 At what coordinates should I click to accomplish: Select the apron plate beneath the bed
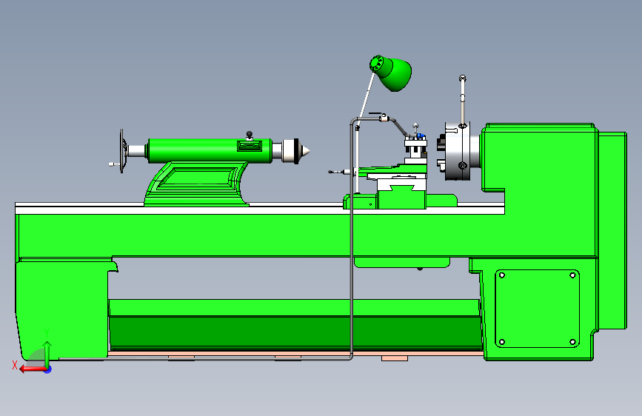pyautogui.click(x=402, y=263)
